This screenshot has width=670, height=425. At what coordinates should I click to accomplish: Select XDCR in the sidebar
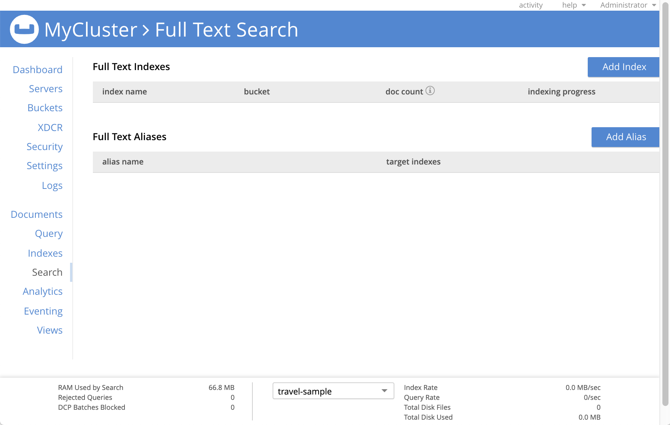click(50, 128)
